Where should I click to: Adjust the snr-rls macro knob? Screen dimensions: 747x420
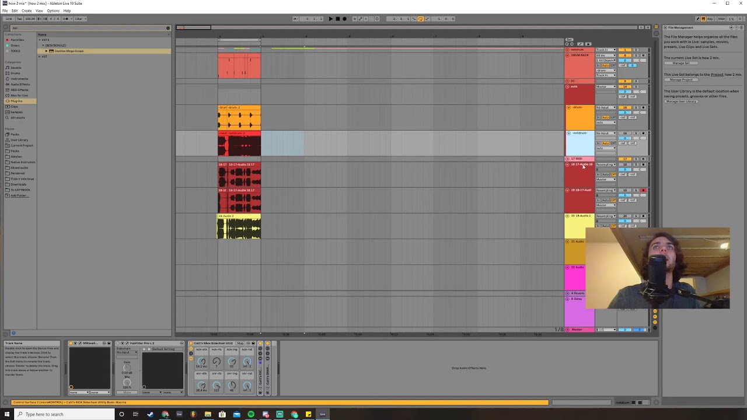[x=217, y=385]
